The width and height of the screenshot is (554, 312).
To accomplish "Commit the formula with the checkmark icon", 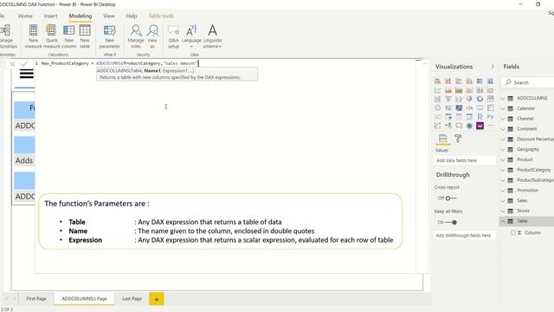I will [24, 63].
